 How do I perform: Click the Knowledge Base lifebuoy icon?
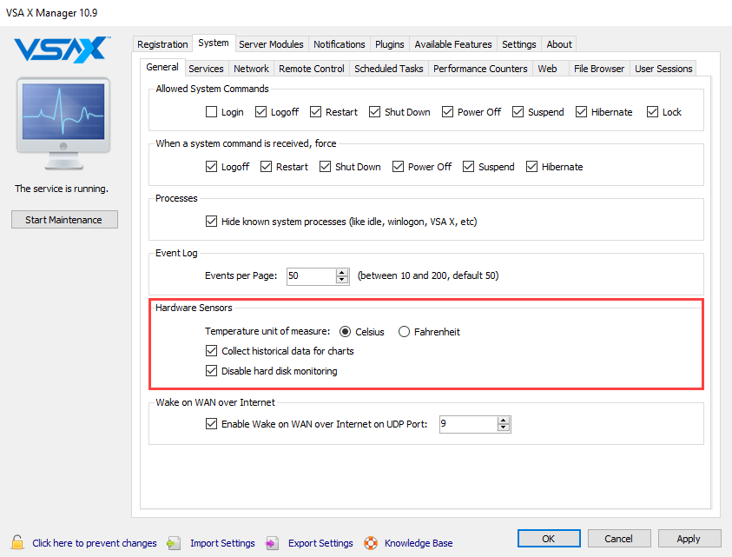tap(371, 543)
